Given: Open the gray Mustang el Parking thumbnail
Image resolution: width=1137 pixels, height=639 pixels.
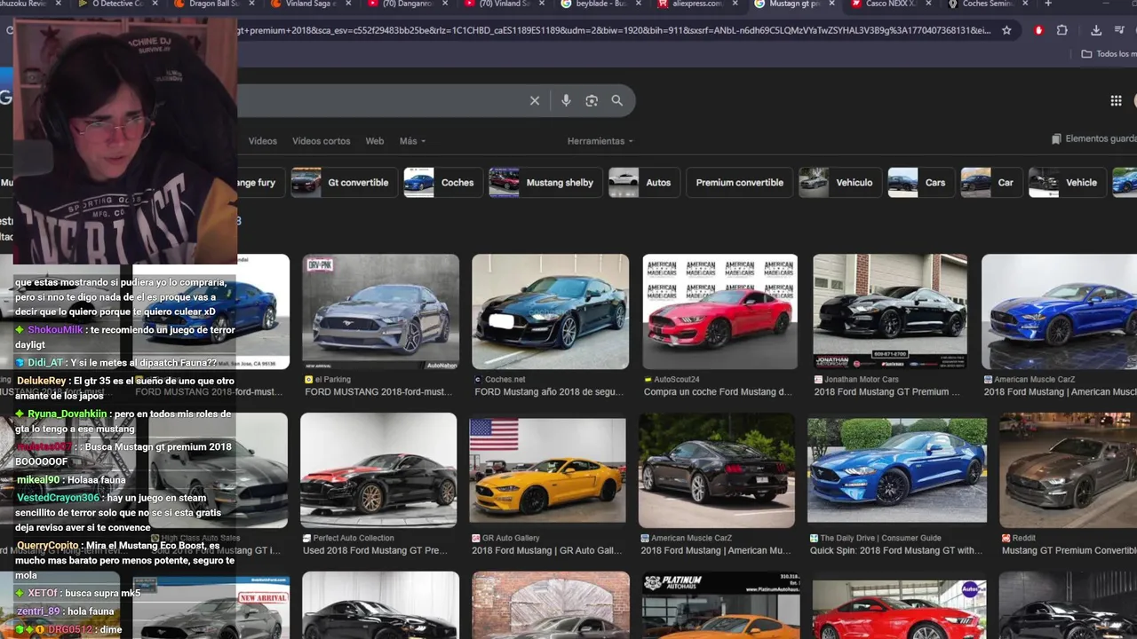Looking at the screenshot, I should (380, 312).
